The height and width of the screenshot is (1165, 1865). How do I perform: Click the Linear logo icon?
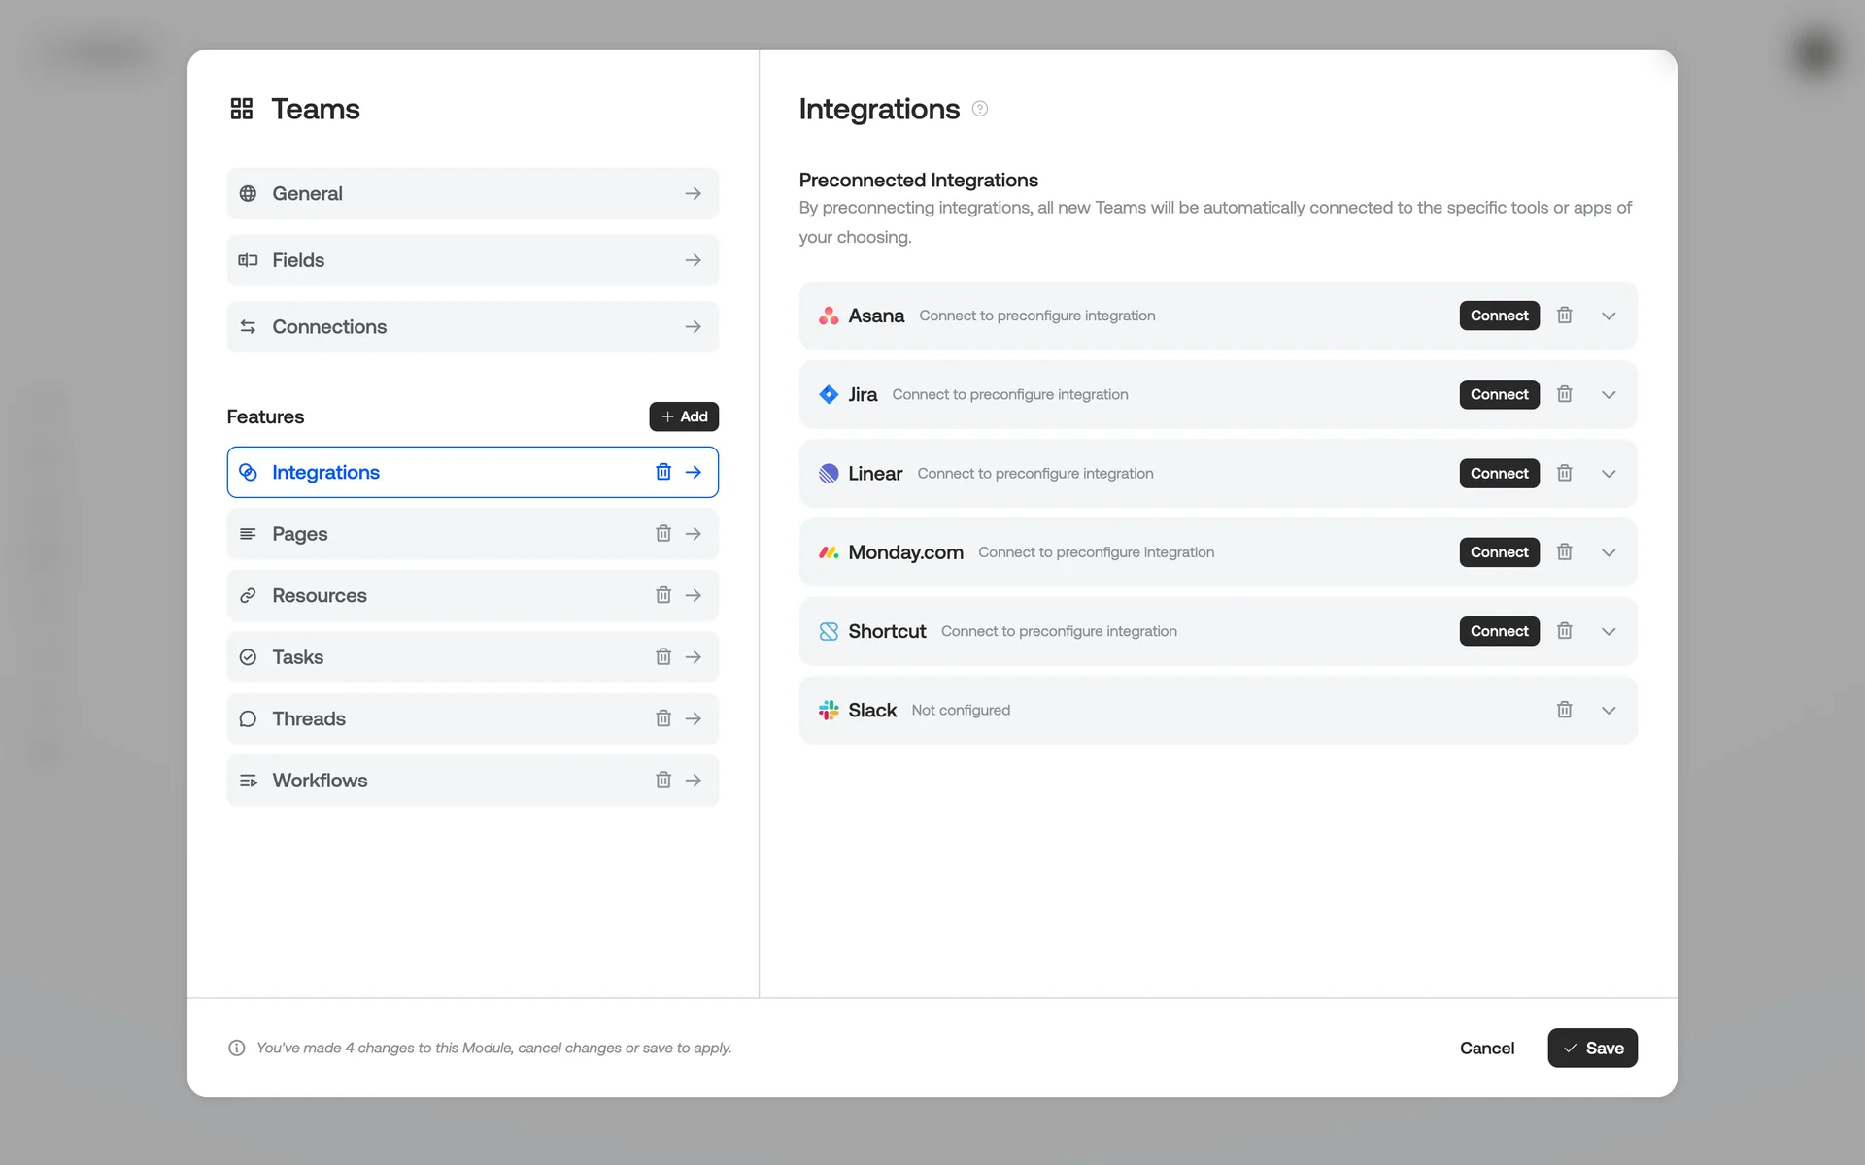[829, 474]
